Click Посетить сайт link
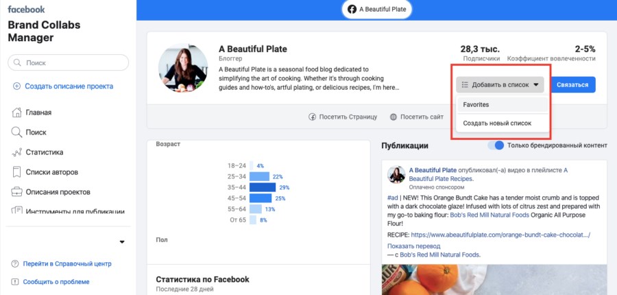Viewport: 617px width, 295px height. point(422,117)
